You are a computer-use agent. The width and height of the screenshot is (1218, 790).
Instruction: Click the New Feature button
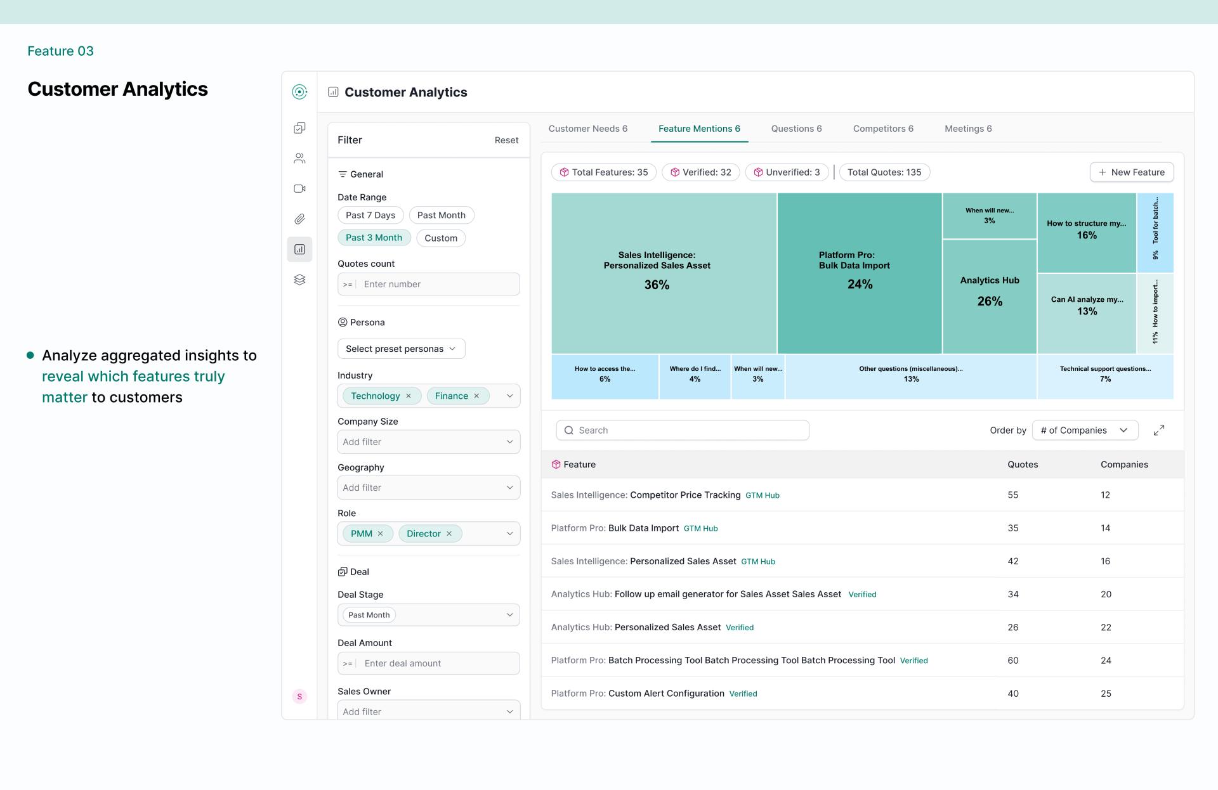pyautogui.click(x=1131, y=172)
